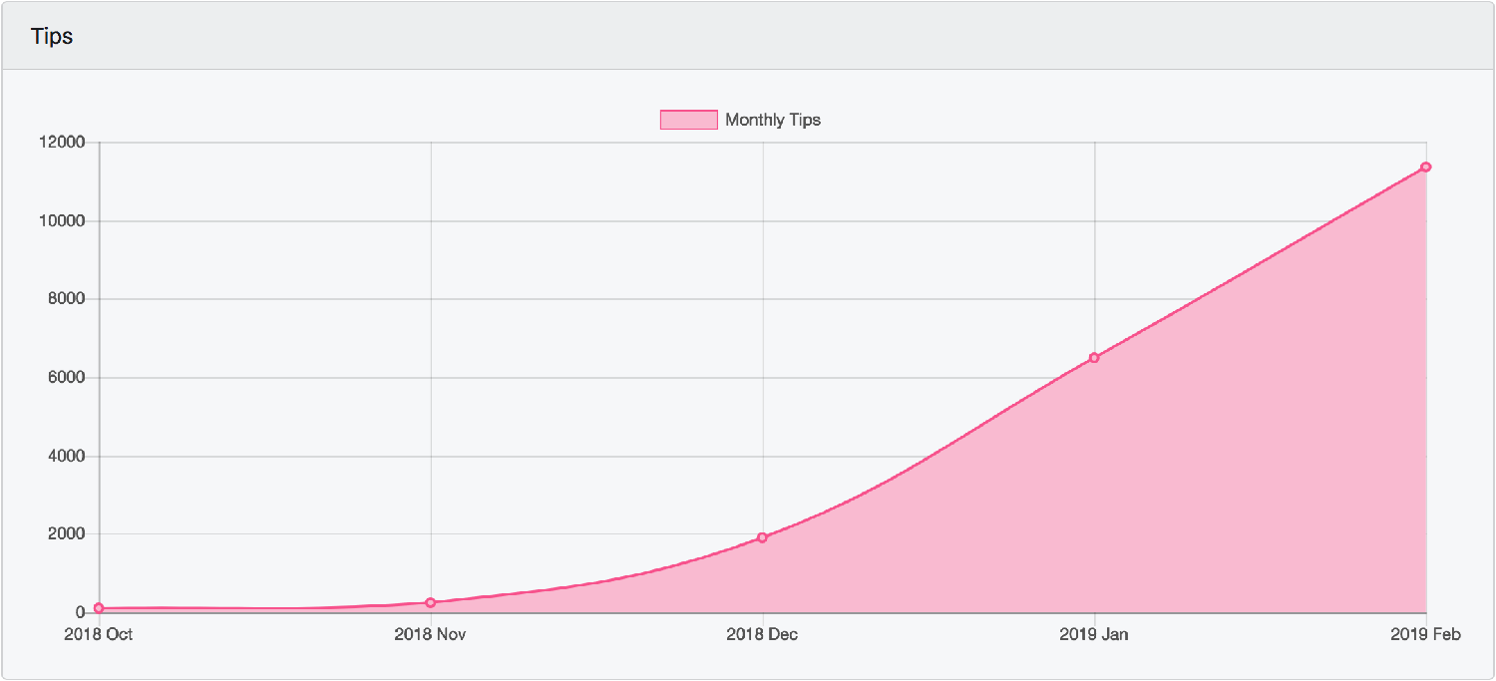Select the 2018 Nov data point marker
Viewport: 1496px width, 681px height.
429,602
